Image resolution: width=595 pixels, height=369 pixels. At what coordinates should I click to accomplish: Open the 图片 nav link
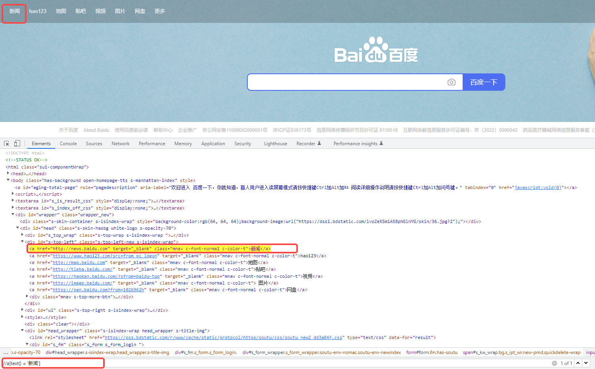[120, 11]
